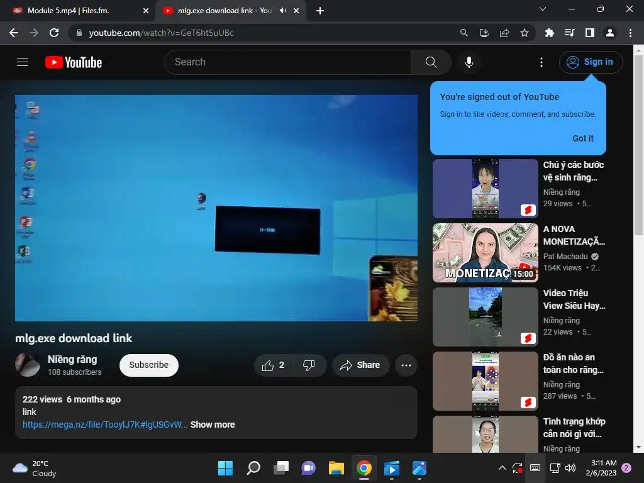
Task: Open the YouTube hamburger guide menu
Action: pos(23,62)
